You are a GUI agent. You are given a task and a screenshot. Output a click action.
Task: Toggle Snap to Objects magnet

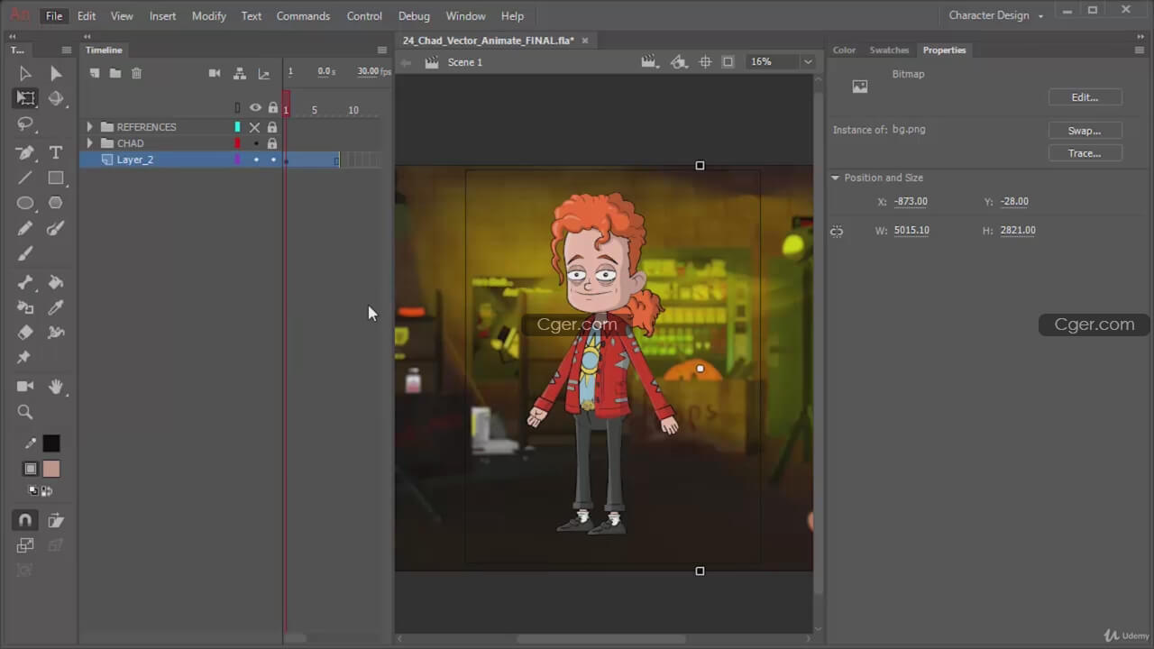[25, 520]
